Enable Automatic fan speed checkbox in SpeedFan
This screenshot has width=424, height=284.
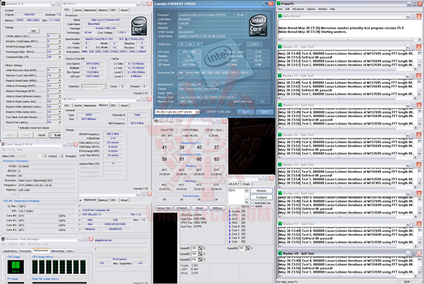(x=252, y=204)
